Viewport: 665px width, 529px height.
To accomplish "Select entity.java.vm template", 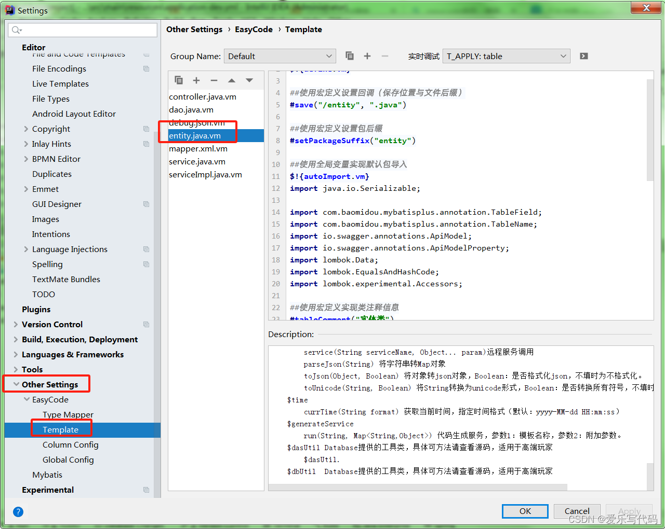I will (216, 135).
